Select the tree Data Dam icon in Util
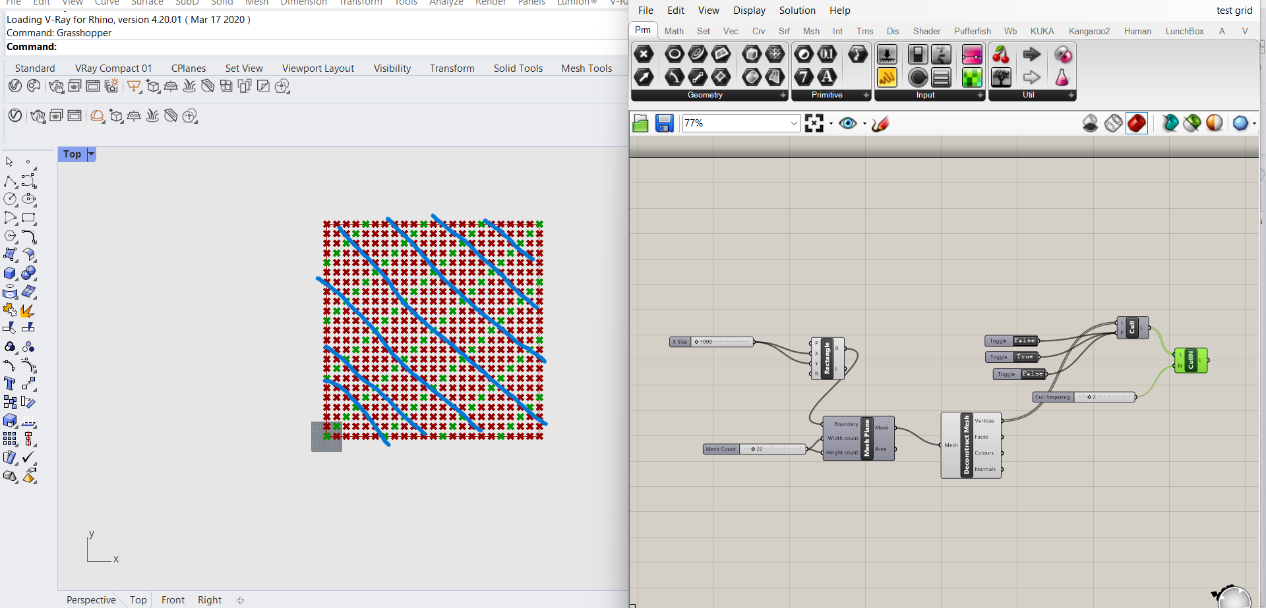Viewport: 1266px width, 608px height. (x=1001, y=77)
